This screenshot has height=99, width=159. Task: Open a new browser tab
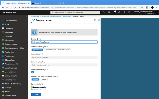click(63, 3)
